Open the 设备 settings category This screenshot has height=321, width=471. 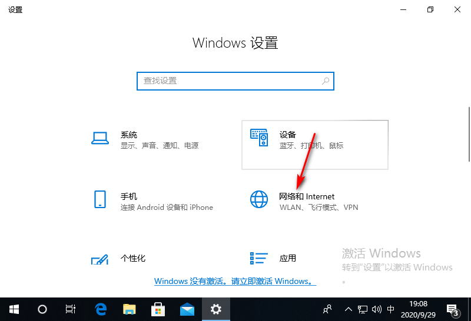[315, 145]
